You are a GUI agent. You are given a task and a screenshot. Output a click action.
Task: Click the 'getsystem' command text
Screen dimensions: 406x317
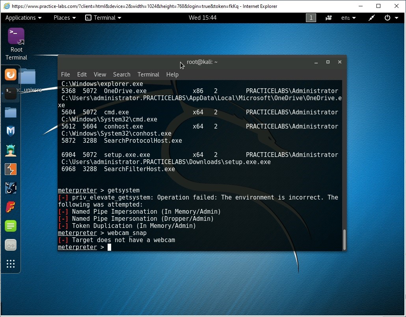pos(123,190)
